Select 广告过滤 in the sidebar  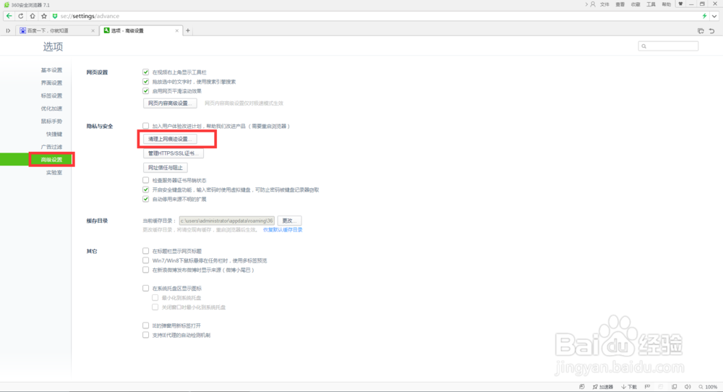pyautogui.click(x=51, y=147)
